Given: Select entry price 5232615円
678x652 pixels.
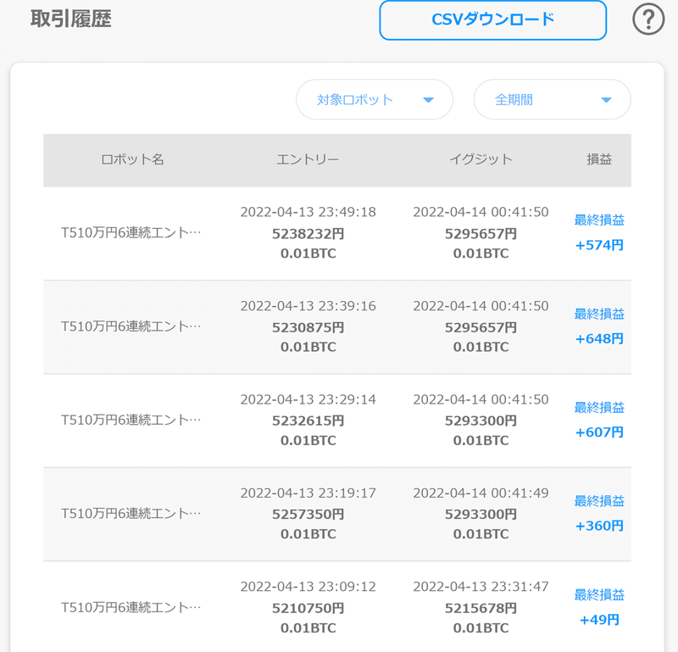Looking at the screenshot, I should 308,421.
